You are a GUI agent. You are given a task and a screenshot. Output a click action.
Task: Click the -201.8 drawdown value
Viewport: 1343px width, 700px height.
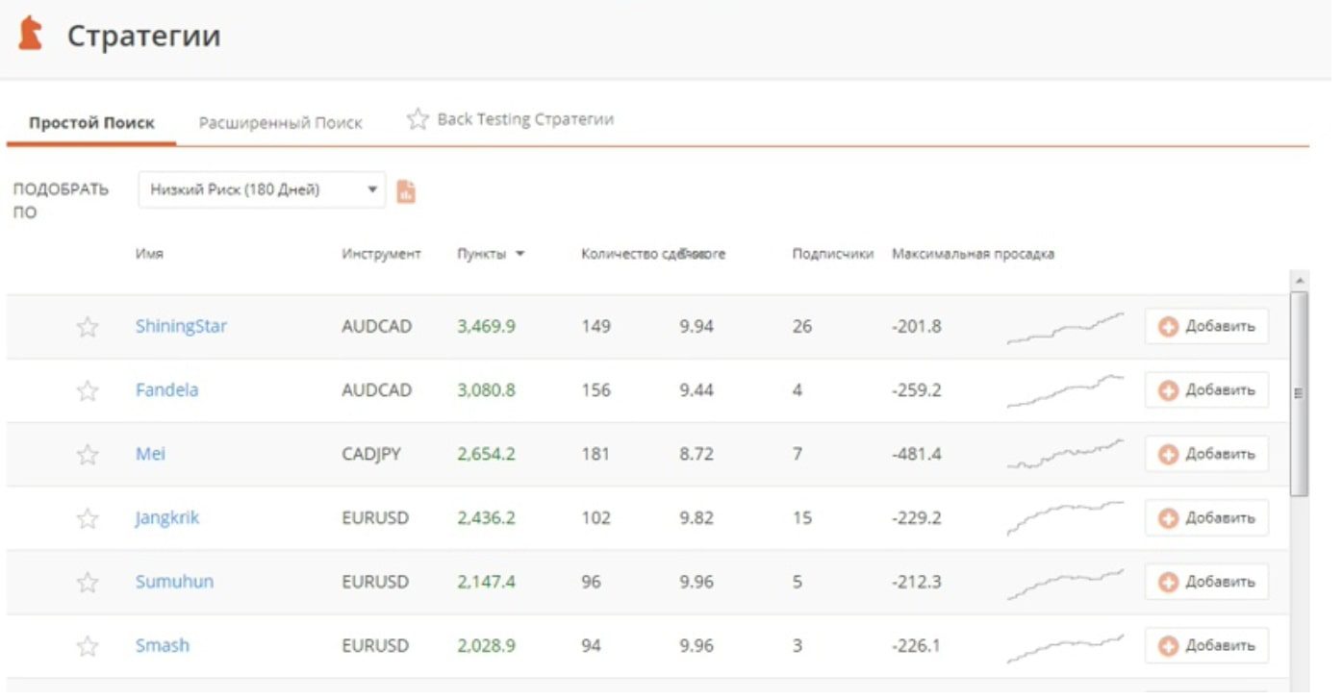pyautogui.click(x=916, y=326)
